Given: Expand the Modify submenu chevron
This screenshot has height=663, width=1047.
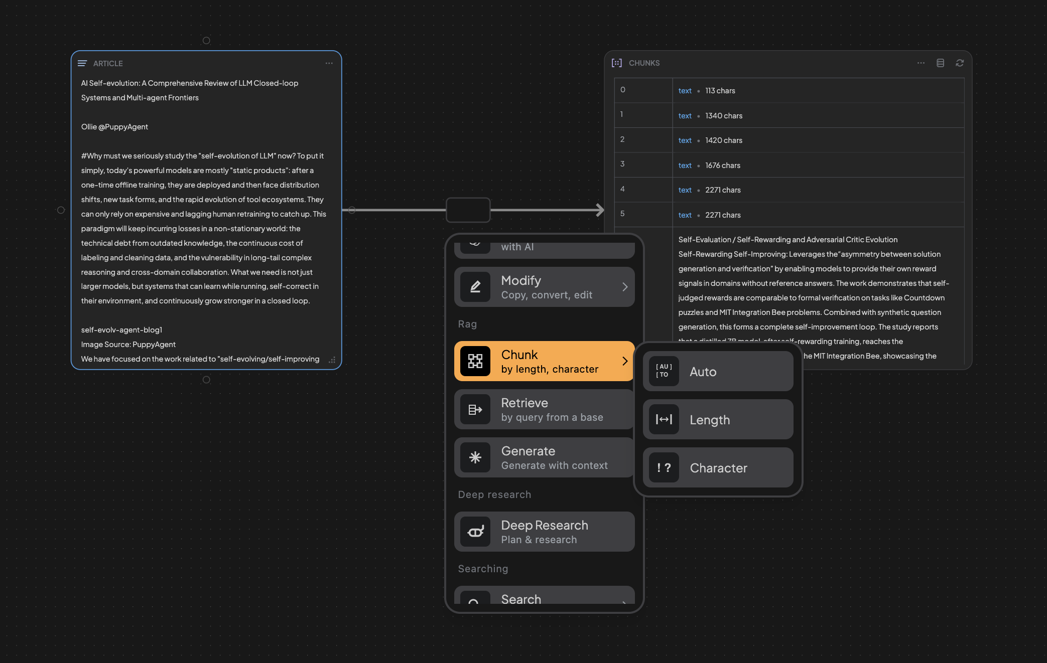Looking at the screenshot, I should (x=625, y=287).
